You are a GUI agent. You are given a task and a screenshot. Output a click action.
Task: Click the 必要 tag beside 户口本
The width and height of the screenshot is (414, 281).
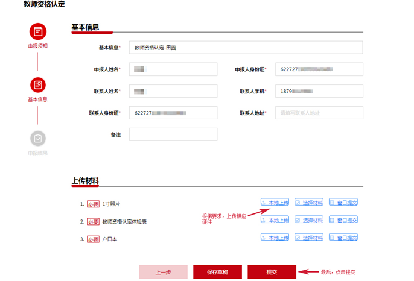tap(93, 239)
